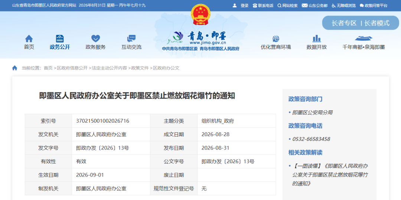Navigate to 政策文件 breadcrumb item

(140, 68)
